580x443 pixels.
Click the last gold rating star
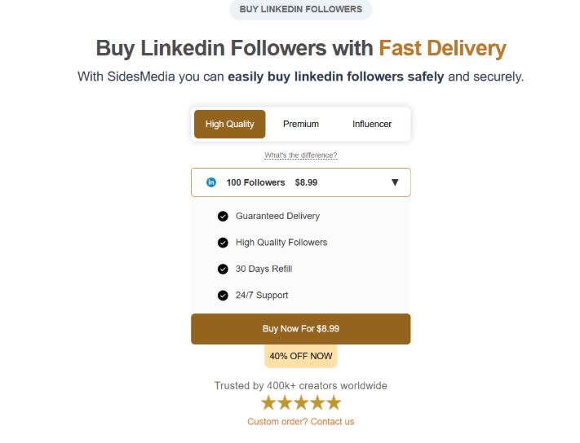[333, 402]
